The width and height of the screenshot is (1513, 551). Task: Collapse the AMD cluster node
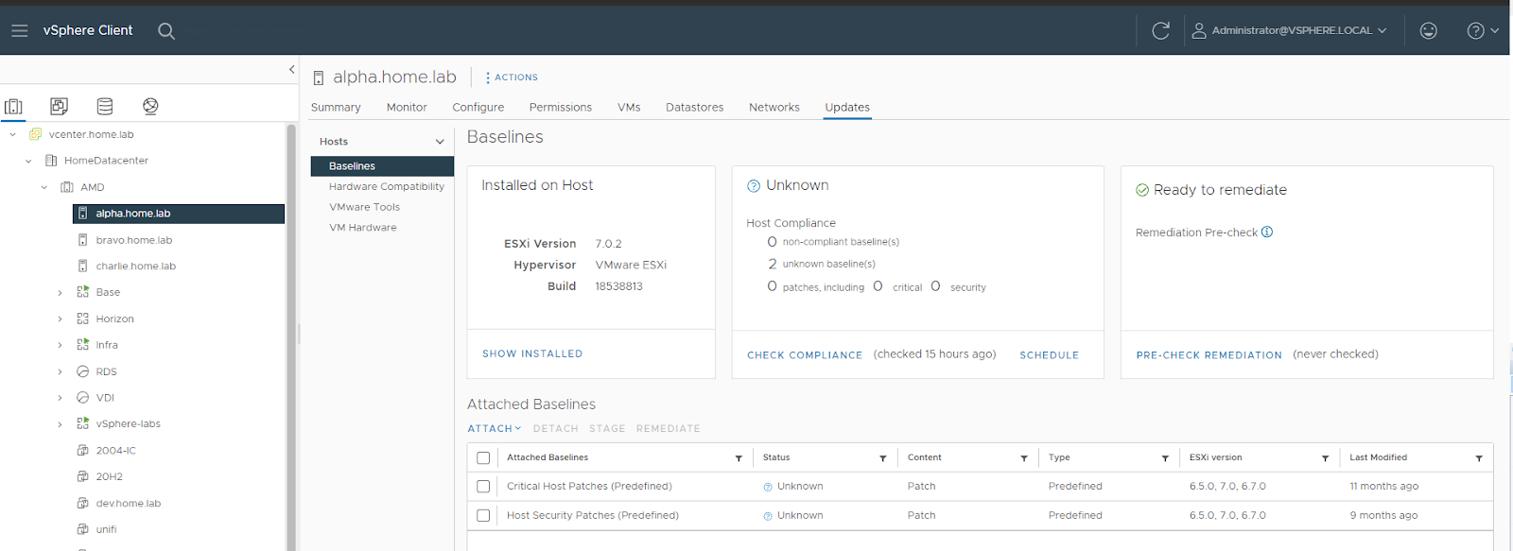click(44, 187)
